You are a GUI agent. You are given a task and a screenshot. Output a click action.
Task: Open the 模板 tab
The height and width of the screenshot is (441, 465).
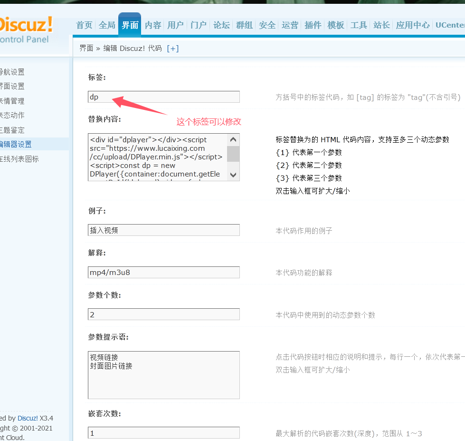click(336, 25)
